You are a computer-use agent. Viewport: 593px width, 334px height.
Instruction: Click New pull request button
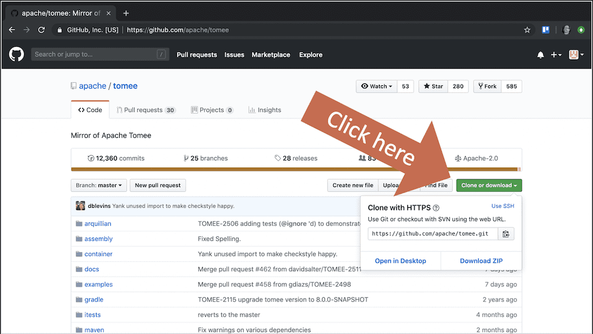click(x=158, y=185)
